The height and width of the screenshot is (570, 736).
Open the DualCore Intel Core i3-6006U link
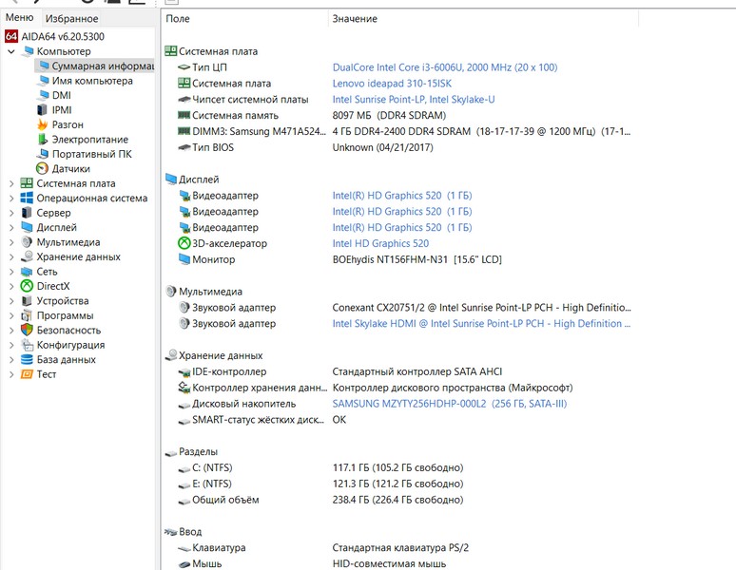click(x=444, y=67)
